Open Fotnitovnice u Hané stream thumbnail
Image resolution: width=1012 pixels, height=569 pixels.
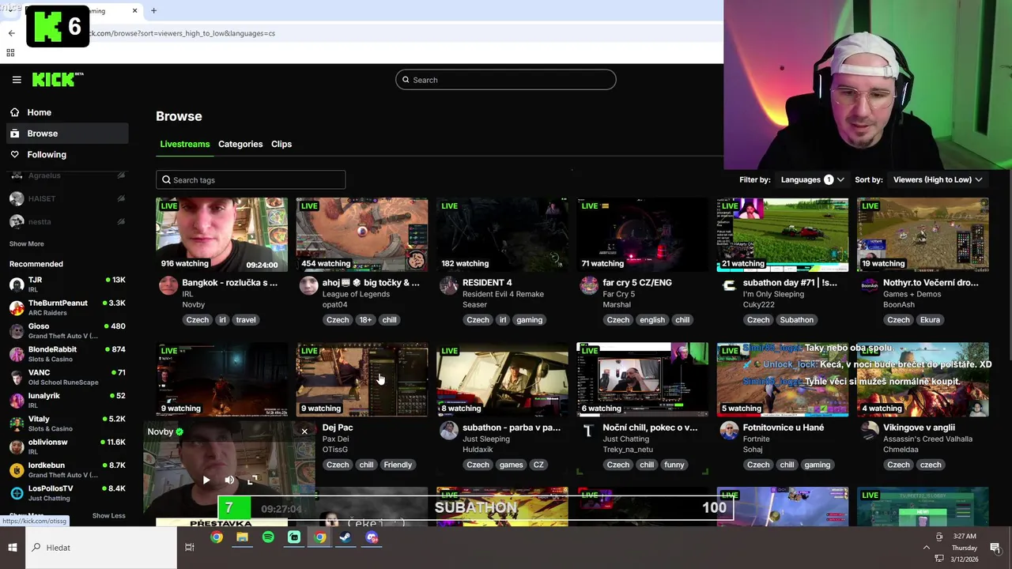click(783, 379)
